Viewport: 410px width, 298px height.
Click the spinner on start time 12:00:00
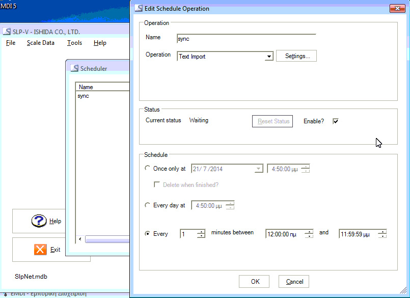click(309, 234)
